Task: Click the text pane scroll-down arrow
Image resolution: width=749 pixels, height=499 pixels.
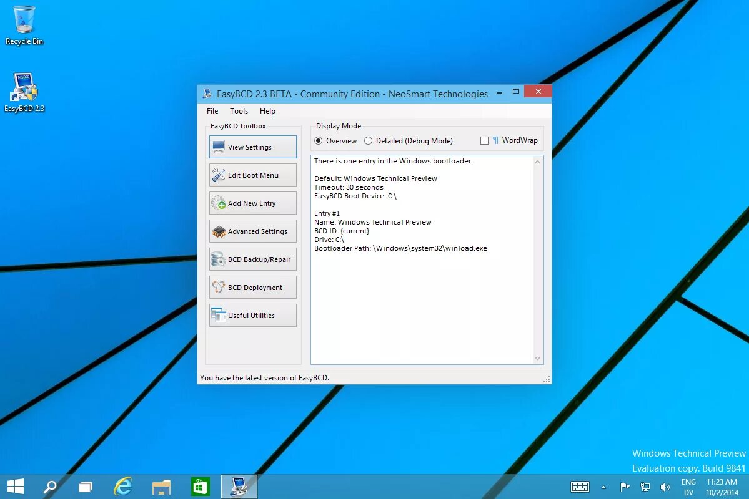Action: [537, 358]
